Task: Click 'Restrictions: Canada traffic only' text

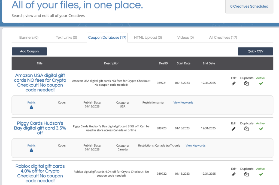Action: pyautogui.click(x=159, y=146)
